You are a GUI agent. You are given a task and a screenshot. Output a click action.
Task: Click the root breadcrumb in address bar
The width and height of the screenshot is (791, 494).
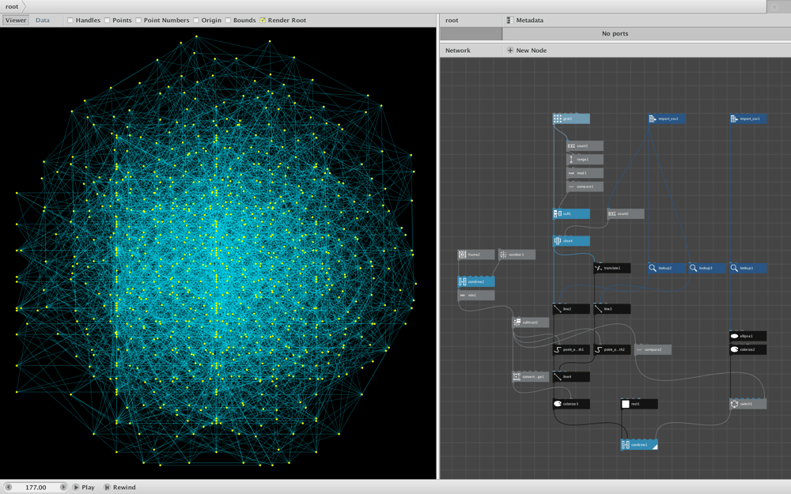tap(12, 6)
